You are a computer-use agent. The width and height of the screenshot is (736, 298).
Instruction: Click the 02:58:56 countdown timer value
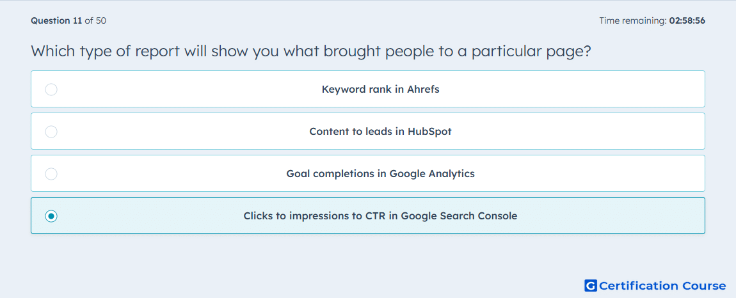tap(687, 20)
